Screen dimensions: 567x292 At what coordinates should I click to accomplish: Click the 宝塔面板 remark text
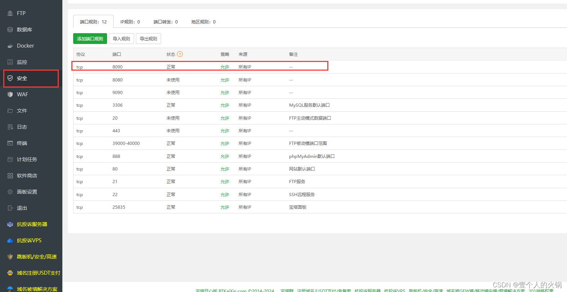(x=298, y=207)
